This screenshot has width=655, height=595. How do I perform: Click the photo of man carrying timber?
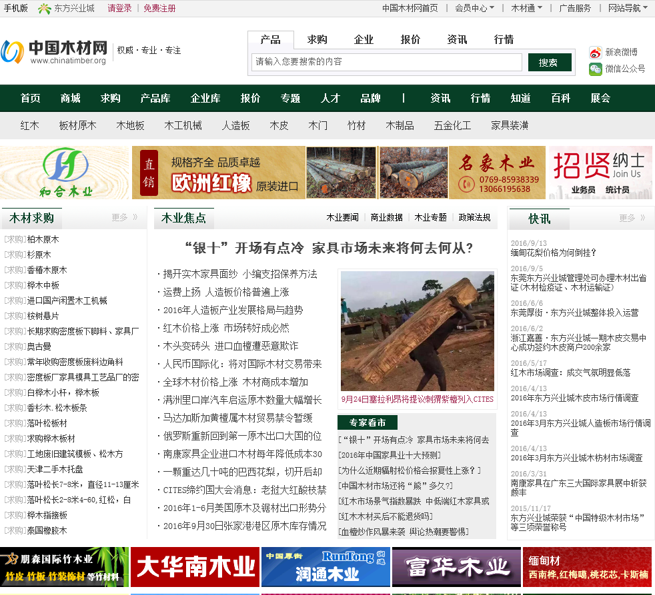tap(418, 331)
